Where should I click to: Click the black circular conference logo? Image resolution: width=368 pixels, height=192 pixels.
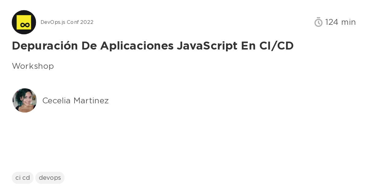[x=24, y=22]
